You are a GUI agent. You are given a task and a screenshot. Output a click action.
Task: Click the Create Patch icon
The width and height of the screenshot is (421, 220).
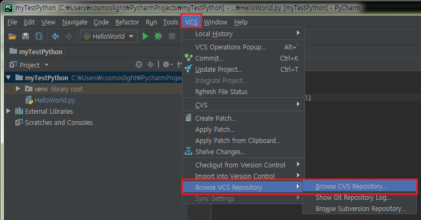(188, 117)
